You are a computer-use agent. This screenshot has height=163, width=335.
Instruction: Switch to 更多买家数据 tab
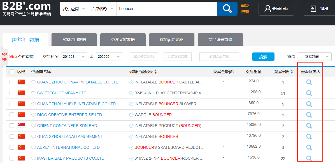tap(123, 40)
